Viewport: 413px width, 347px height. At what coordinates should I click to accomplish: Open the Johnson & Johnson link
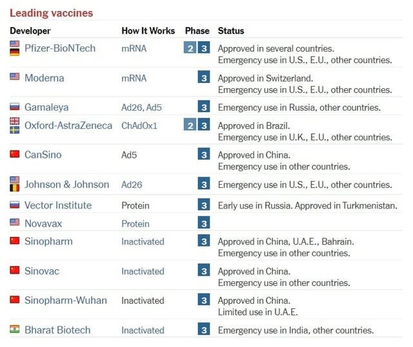[66, 185]
